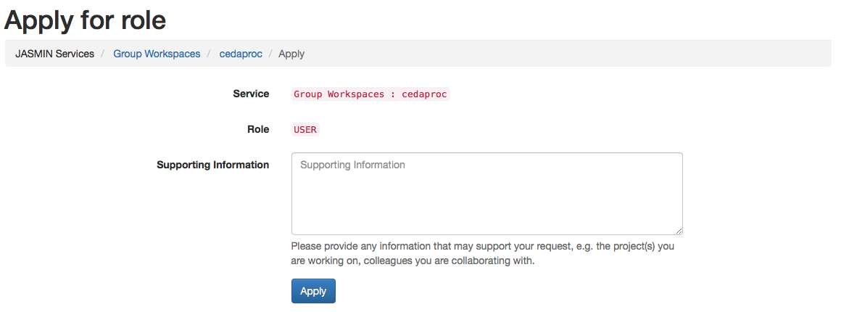The image size is (841, 312).
Task: Click the Role field label
Action: 257,129
